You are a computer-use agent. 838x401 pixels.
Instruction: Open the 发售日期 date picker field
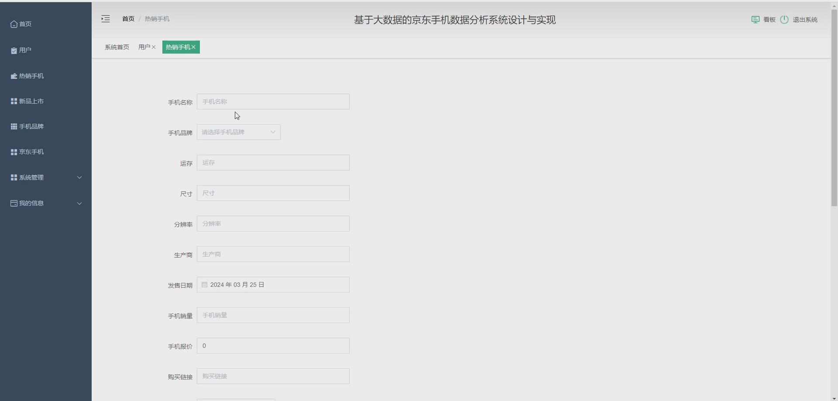[x=273, y=285]
